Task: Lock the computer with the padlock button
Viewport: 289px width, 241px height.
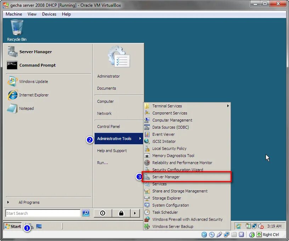Action: tap(121, 213)
